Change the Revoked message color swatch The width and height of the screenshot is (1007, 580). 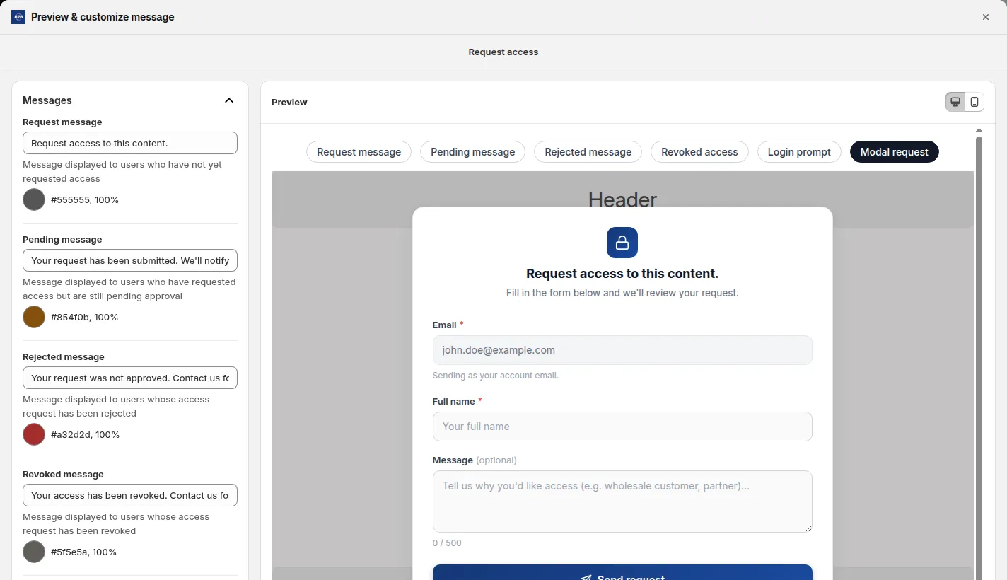click(x=34, y=552)
